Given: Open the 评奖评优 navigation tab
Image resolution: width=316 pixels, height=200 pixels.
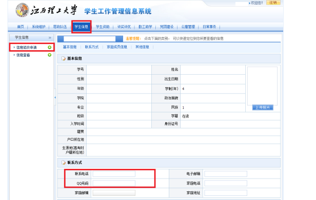Looking at the screenshot, I should (x=124, y=27).
